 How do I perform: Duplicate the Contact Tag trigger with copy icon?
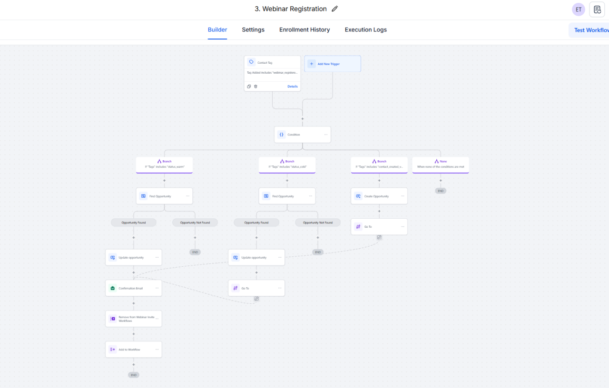249,87
